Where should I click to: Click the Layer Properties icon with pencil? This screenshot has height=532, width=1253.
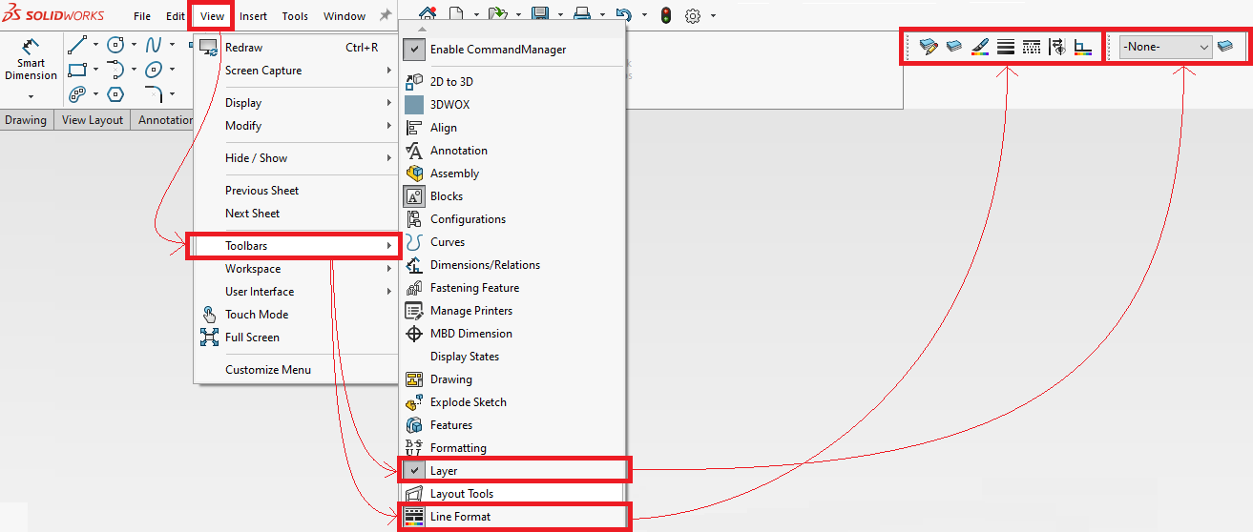pyautogui.click(x=928, y=47)
